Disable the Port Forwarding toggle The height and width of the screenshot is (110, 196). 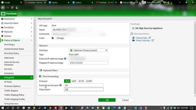[40, 76]
